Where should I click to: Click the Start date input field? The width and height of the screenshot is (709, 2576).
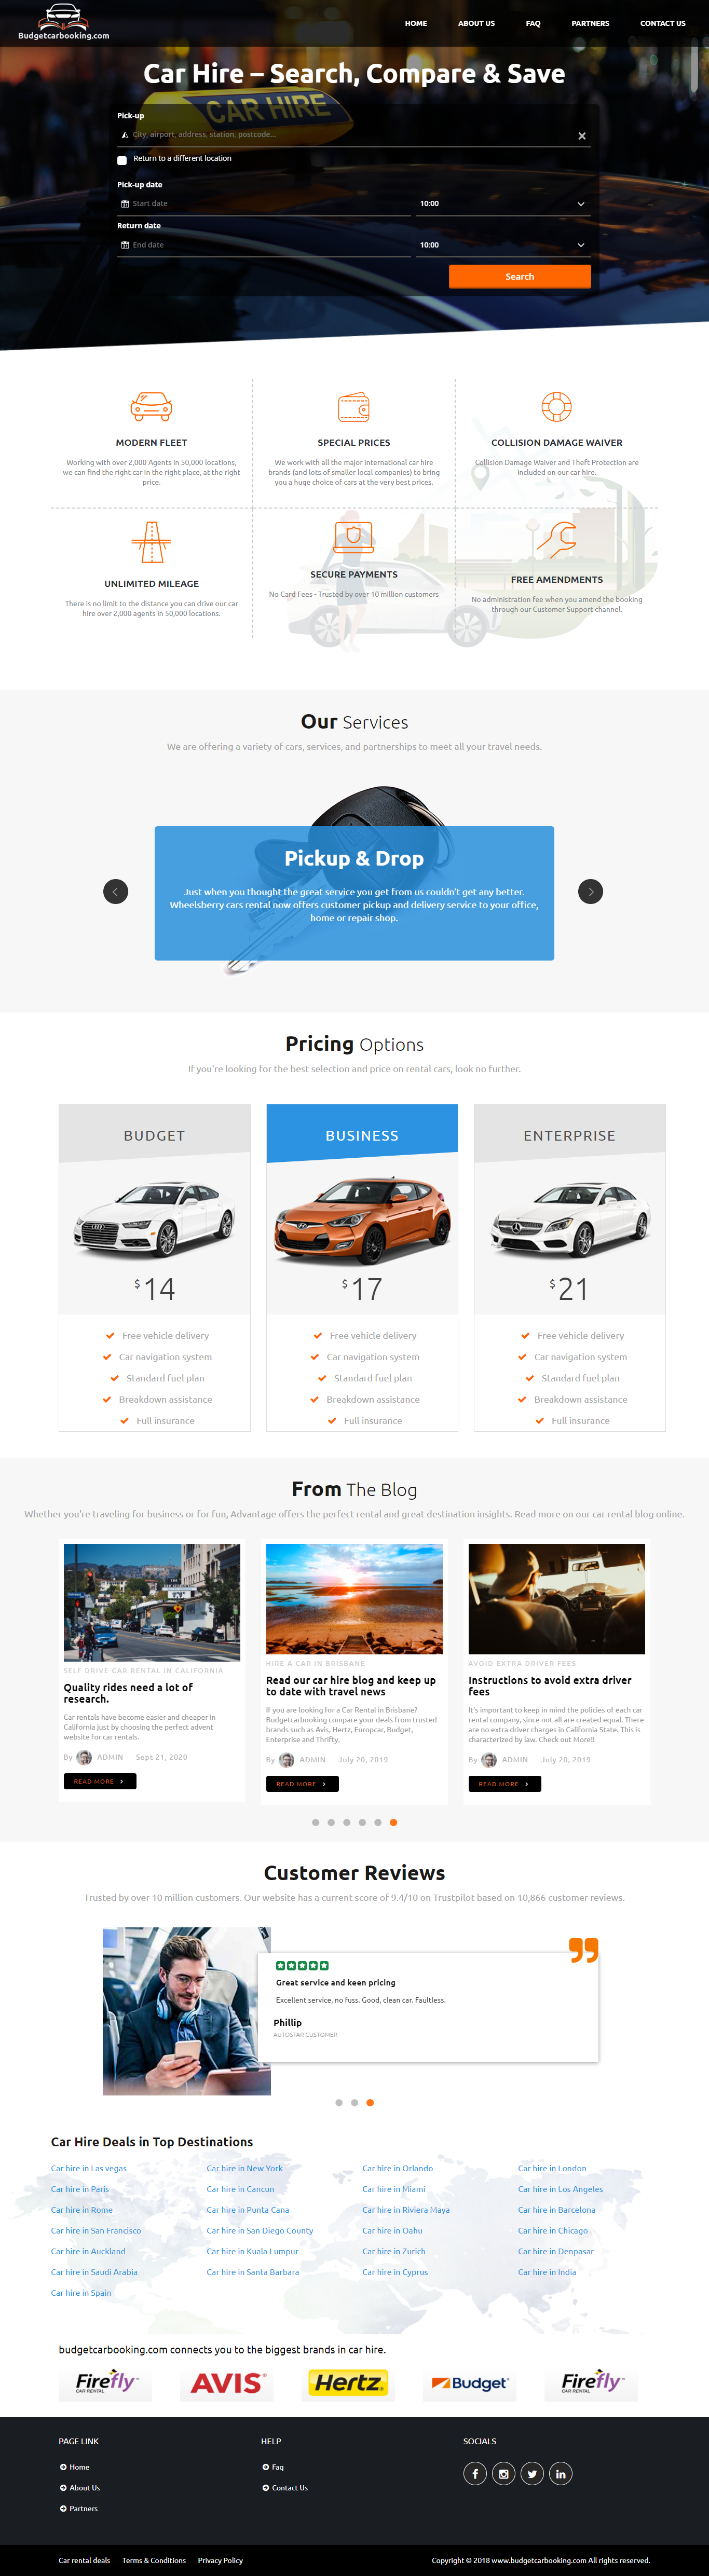click(266, 203)
